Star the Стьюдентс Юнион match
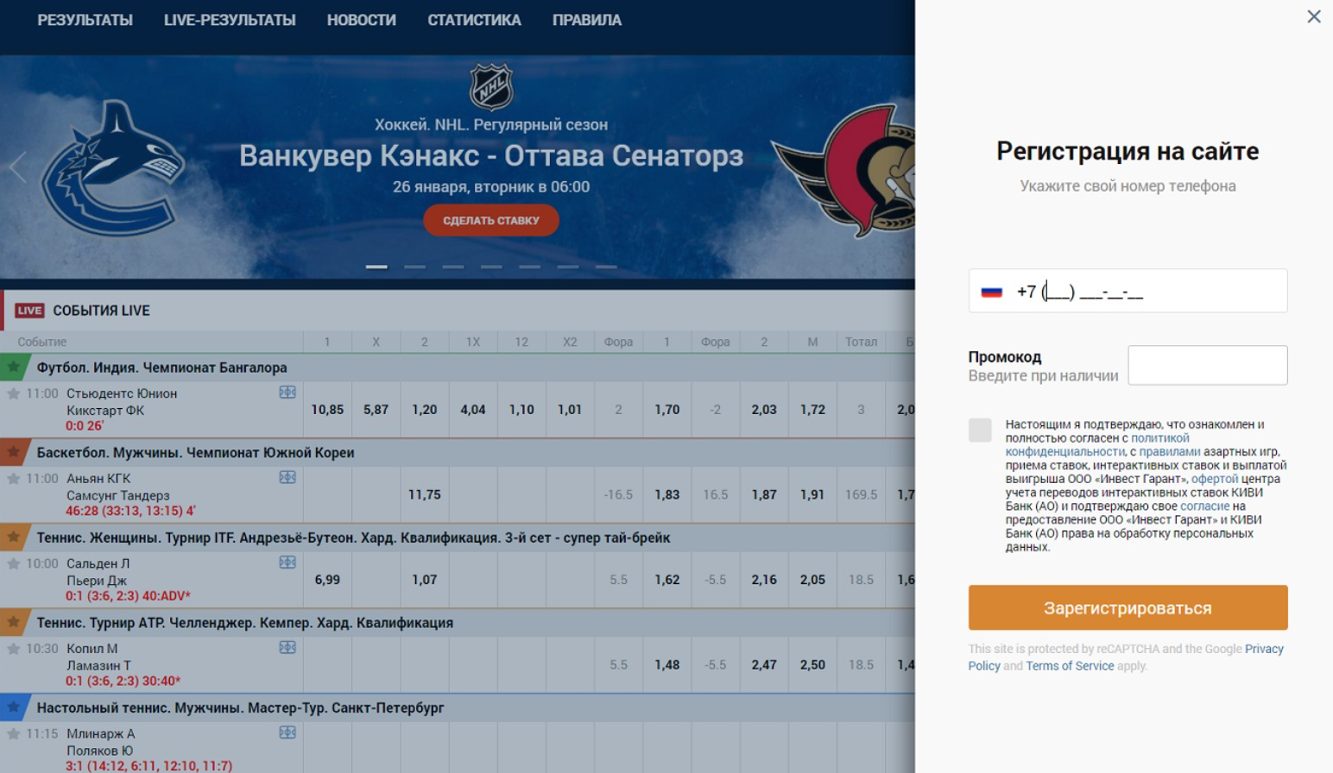This screenshot has height=773, width=1333. 14,393
